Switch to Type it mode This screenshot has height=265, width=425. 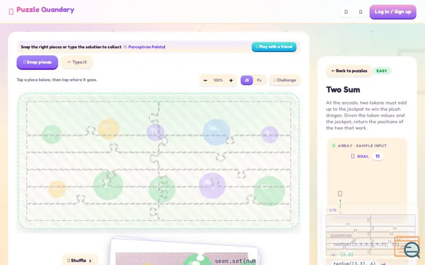click(x=77, y=62)
